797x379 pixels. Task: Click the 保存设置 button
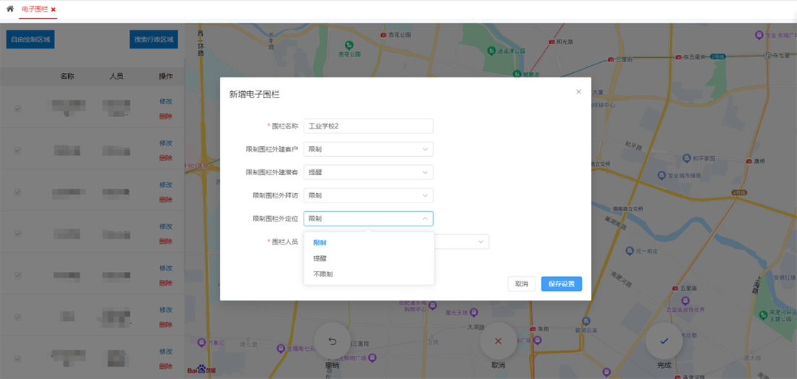(561, 284)
